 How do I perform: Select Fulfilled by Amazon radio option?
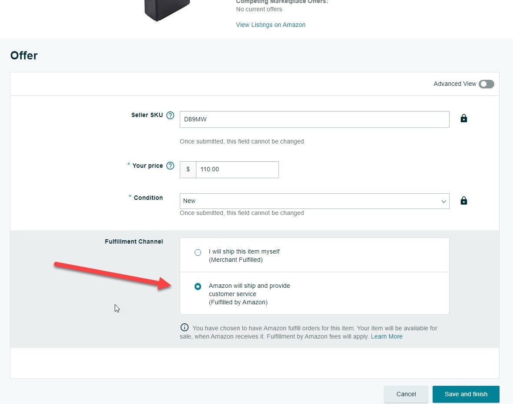coord(198,287)
